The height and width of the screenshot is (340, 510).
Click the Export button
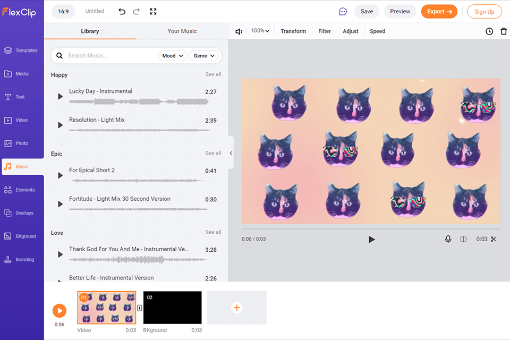(439, 11)
